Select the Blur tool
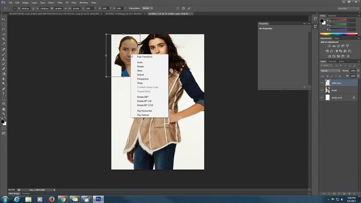 tap(3, 79)
